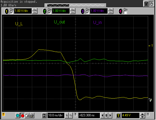
Task: Click the printer icon to print
Action: pyautogui.click(x=32, y=116)
